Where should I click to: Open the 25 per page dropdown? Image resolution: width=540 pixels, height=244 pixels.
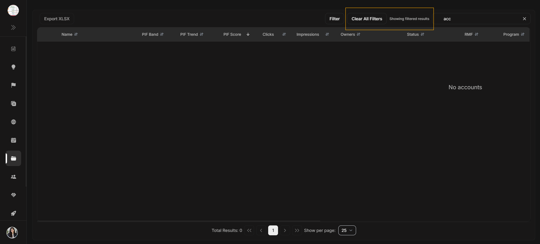pyautogui.click(x=347, y=230)
